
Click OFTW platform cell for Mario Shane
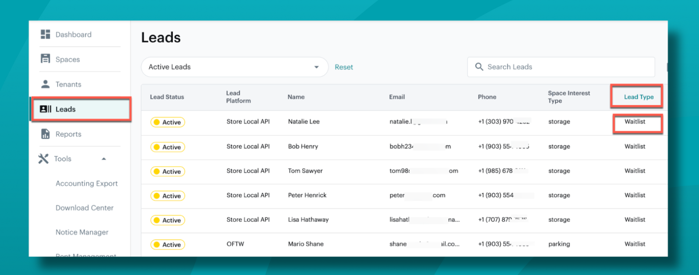[235, 244]
